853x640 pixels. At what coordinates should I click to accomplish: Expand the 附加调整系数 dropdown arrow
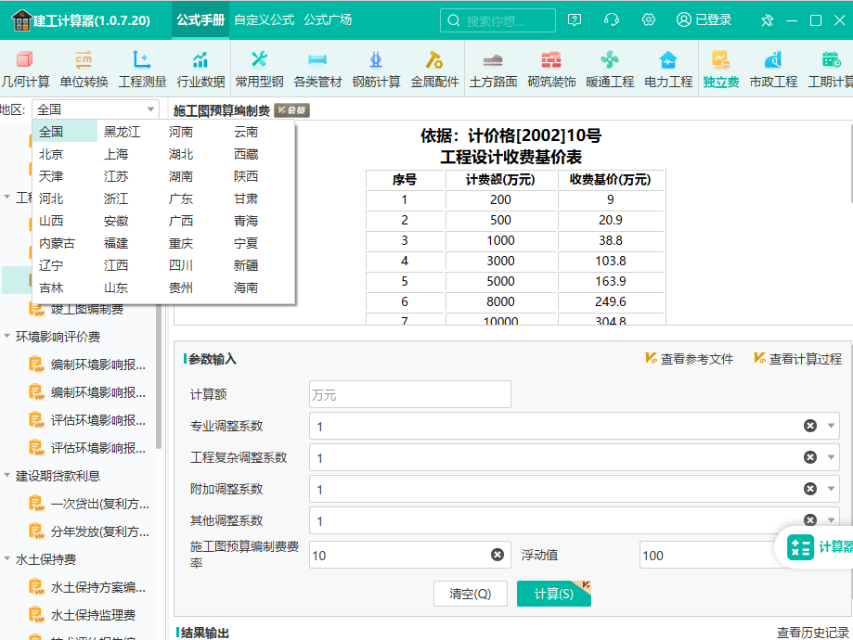[831, 489]
